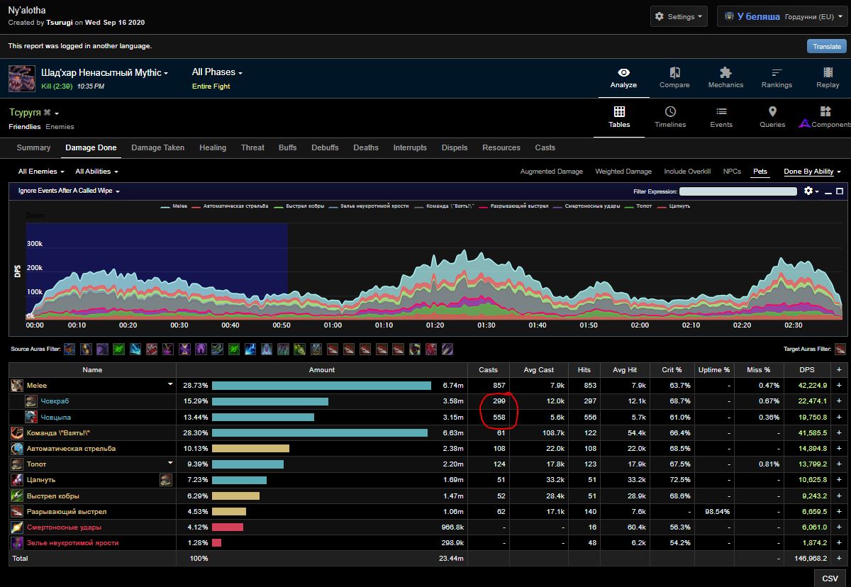Screen dimensions: 851x587
Task: Click the Compare icon
Action: point(674,73)
